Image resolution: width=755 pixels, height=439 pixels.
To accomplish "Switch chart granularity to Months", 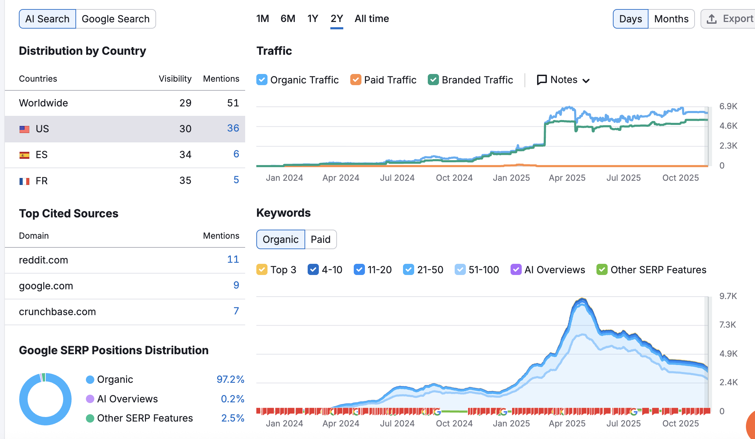I will 671,19.
